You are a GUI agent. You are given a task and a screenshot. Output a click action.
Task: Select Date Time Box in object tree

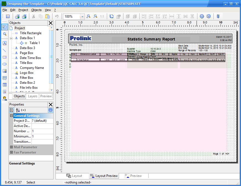(30, 58)
